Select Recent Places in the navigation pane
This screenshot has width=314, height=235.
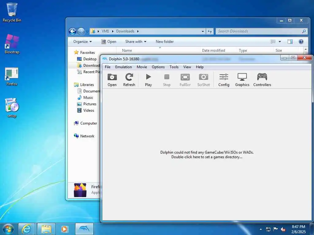88,72
